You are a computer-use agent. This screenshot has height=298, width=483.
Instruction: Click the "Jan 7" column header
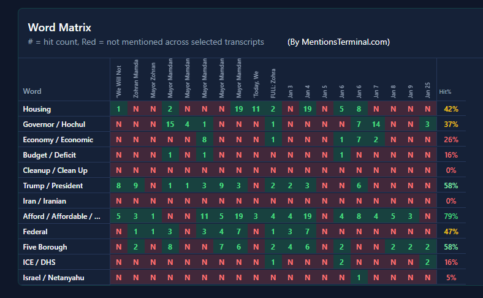(376, 92)
